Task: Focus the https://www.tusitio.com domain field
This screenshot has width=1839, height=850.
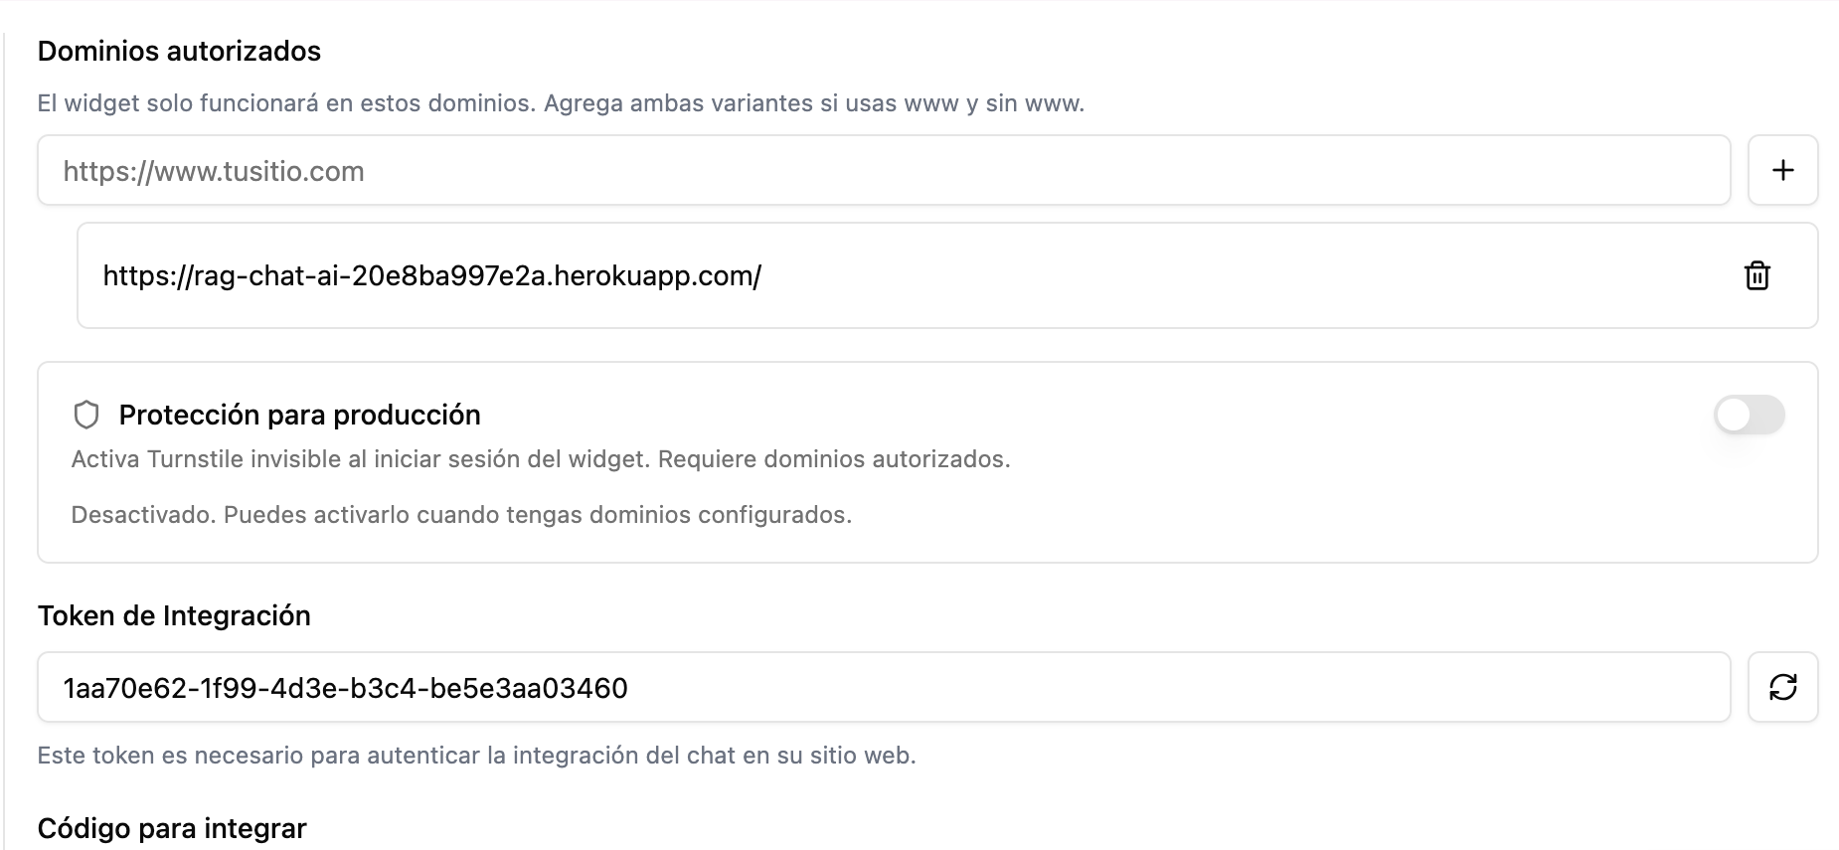Action: 884,170
